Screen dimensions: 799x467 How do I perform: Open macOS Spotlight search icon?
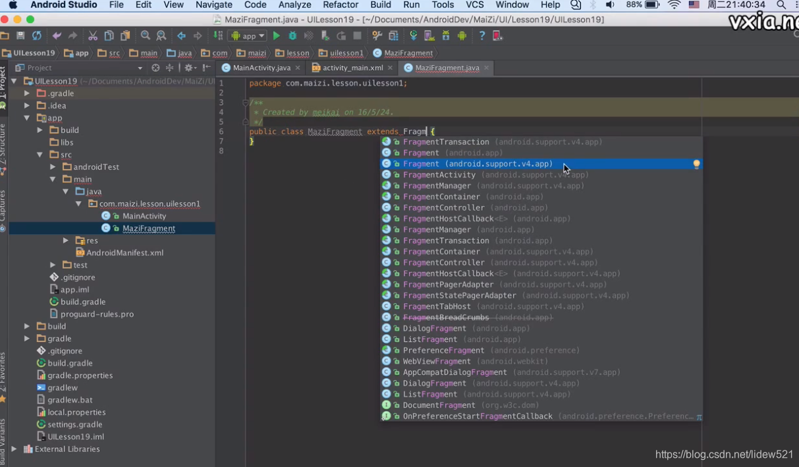(781, 5)
